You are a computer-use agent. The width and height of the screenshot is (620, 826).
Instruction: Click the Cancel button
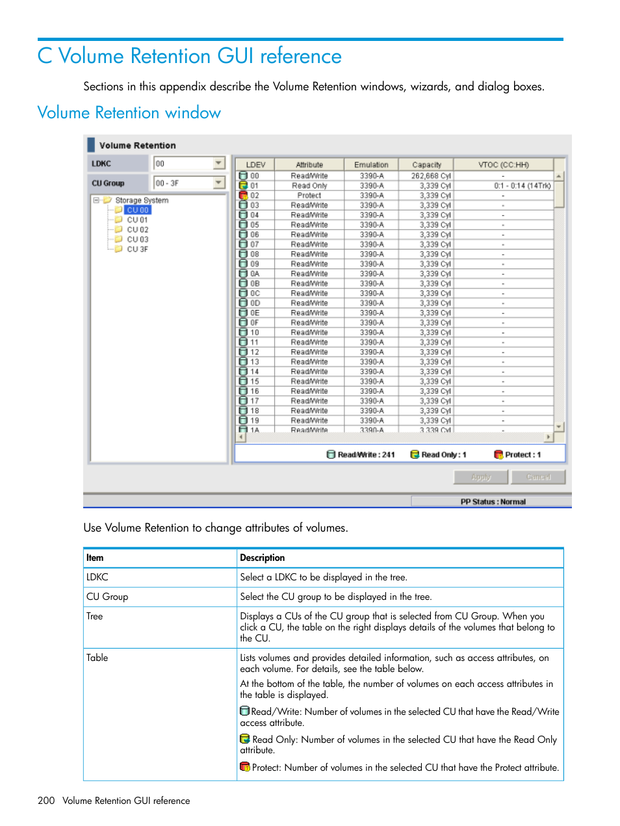pos(538,477)
